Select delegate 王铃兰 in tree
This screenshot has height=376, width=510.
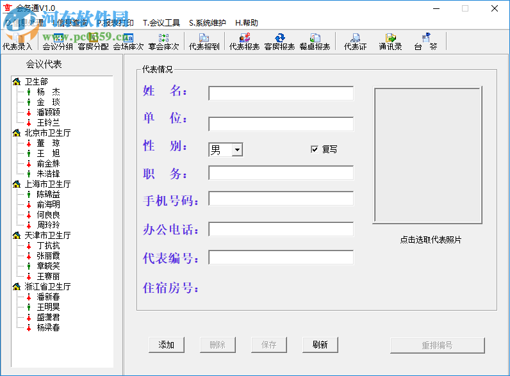click(x=48, y=122)
